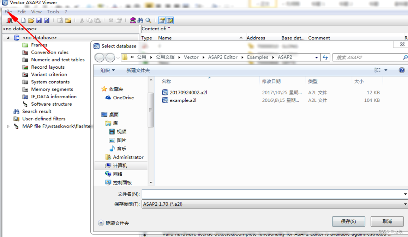Save database using the floppy disk icon
Screen dimensions: 408x237
tap(39, 20)
